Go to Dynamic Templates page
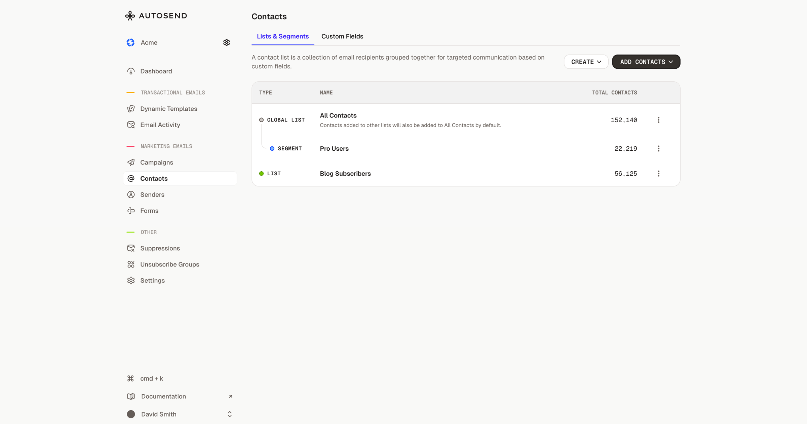The height and width of the screenshot is (424, 807). coord(168,109)
